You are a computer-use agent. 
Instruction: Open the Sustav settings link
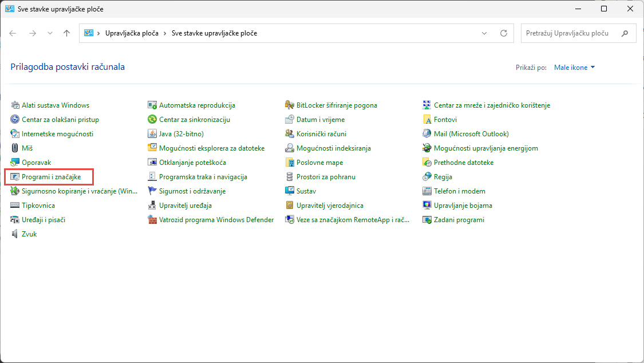[306, 191]
